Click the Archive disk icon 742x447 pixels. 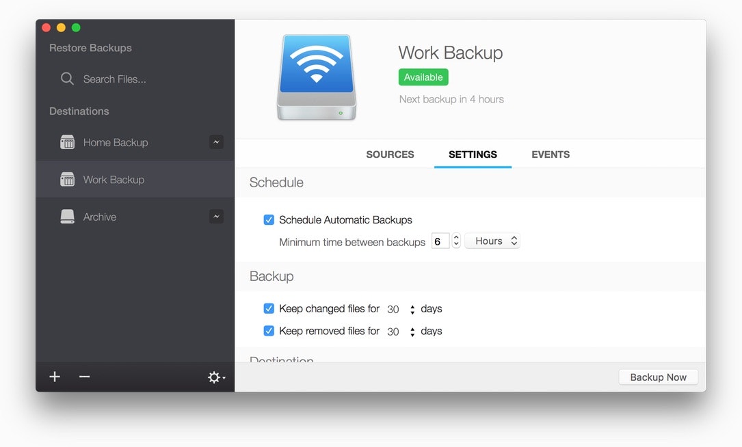[67, 217]
